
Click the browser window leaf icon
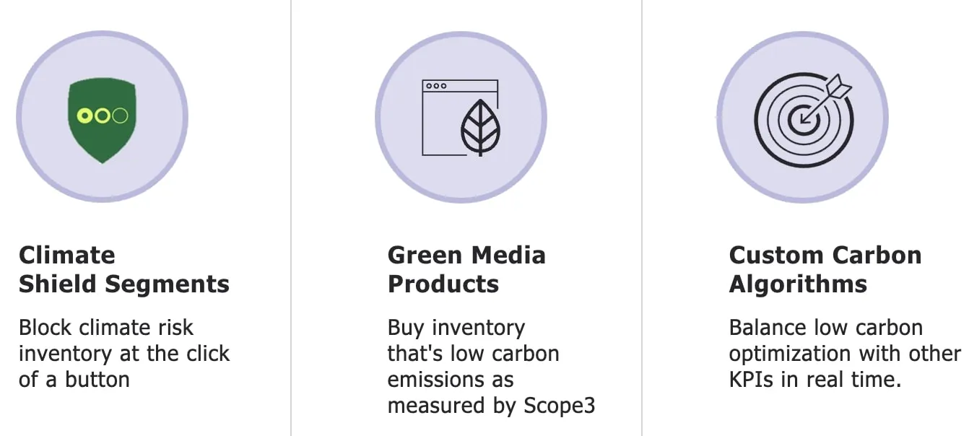click(x=460, y=117)
